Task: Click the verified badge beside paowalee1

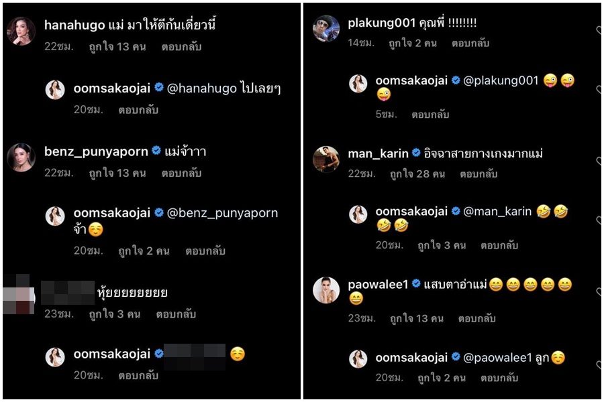Action: pos(416,284)
